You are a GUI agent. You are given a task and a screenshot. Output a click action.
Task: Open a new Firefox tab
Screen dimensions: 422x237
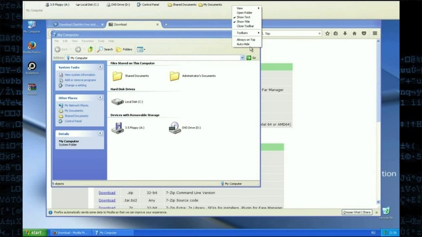[166, 24]
